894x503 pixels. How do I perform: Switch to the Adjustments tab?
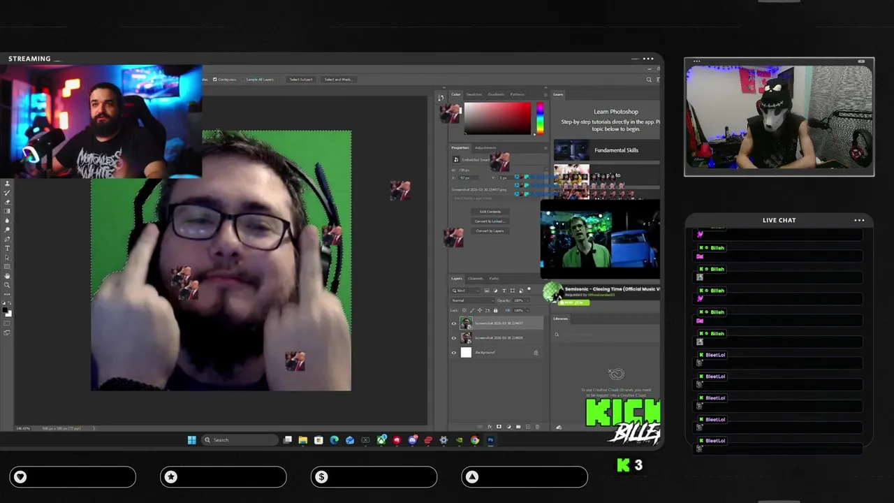[485, 147]
